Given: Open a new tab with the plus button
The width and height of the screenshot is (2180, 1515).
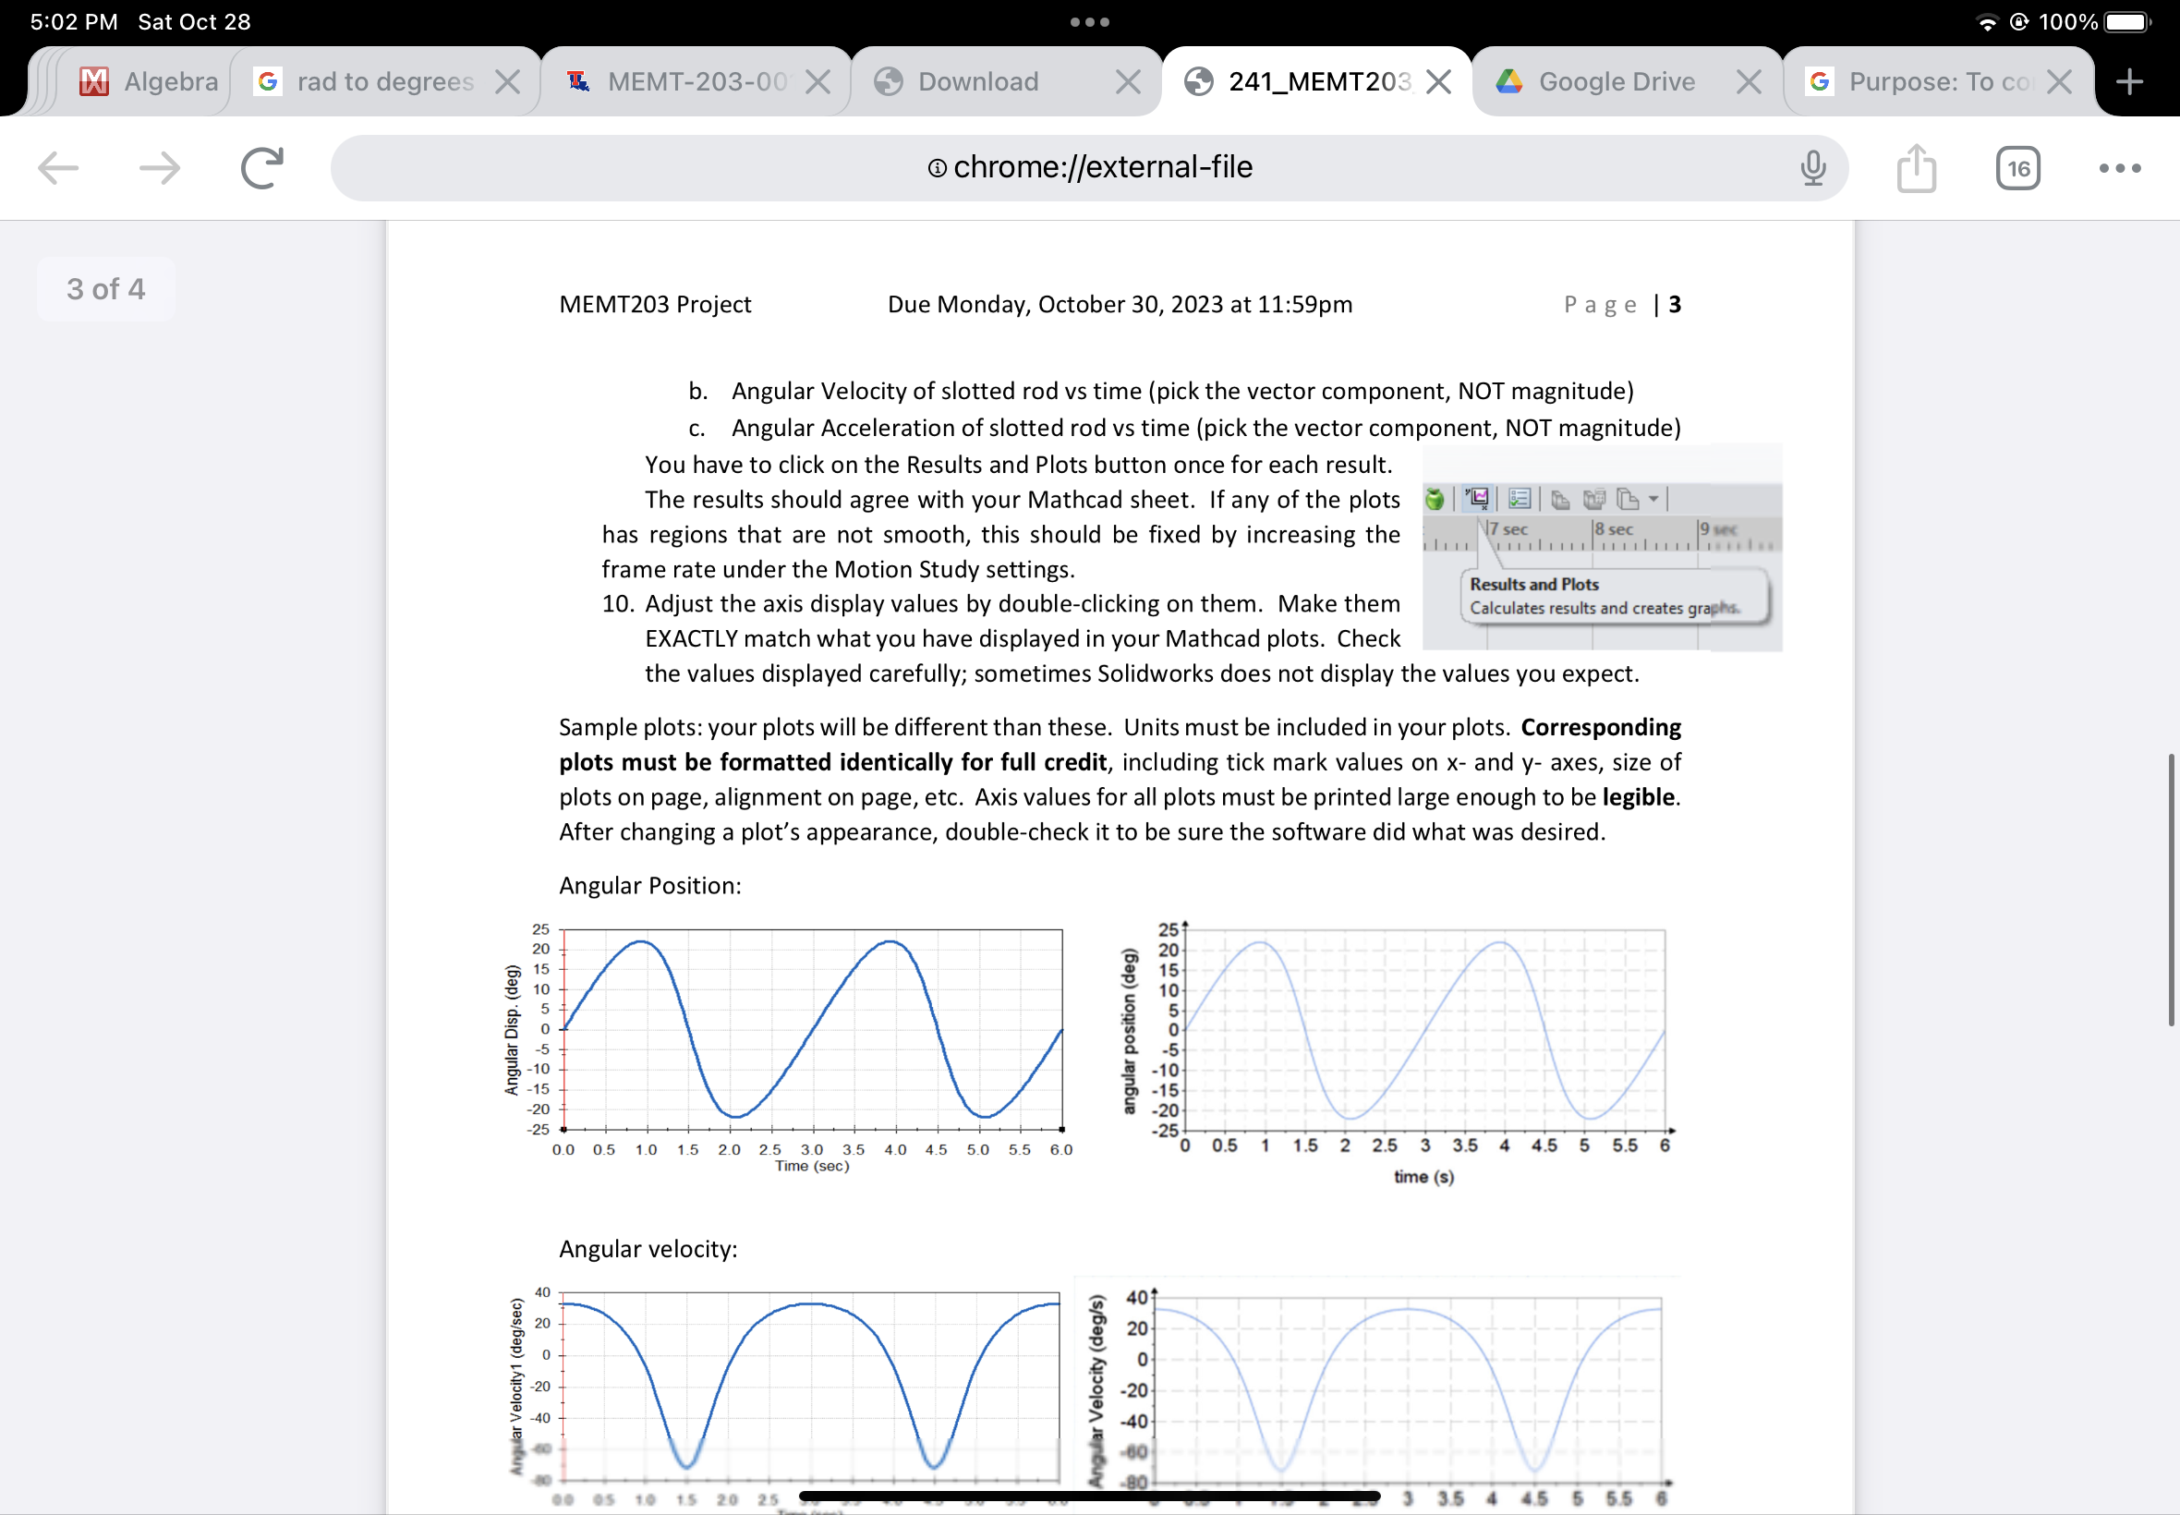Looking at the screenshot, I should [x=2129, y=80].
